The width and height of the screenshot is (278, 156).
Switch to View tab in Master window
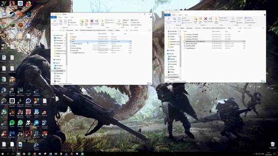pyautogui.click(x=73, y=17)
